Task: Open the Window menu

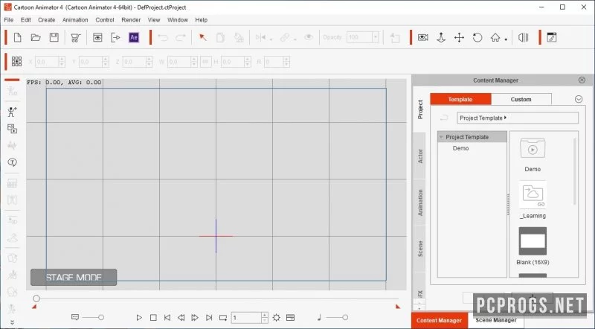Action: pyautogui.click(x=178, y=20)
